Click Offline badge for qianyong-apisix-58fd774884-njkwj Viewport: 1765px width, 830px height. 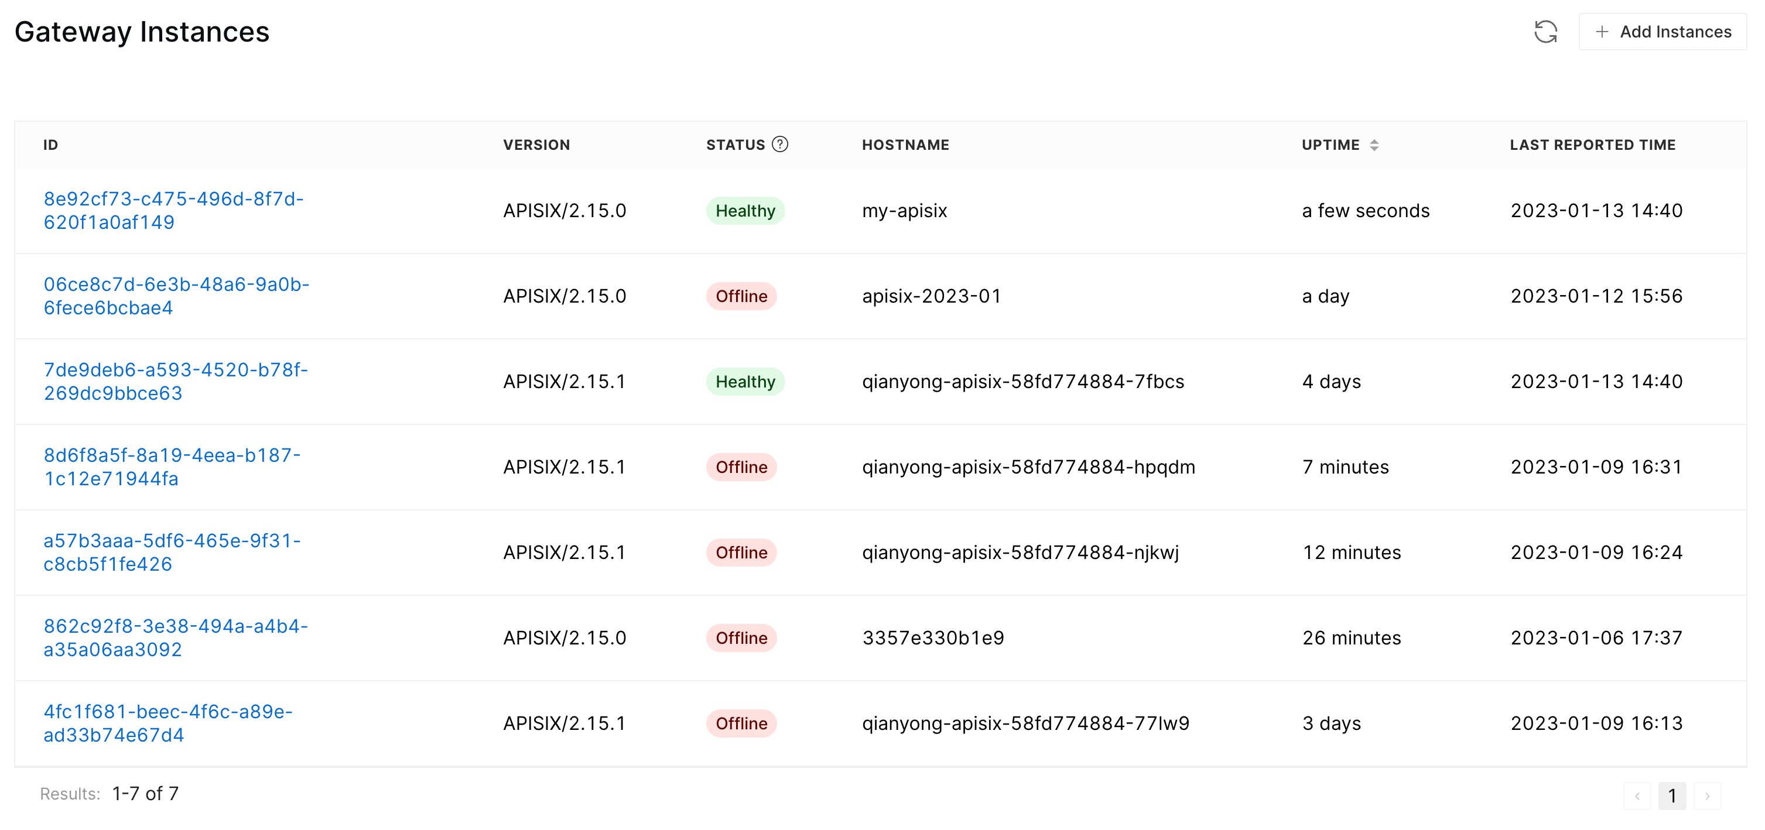coord(741,553)
